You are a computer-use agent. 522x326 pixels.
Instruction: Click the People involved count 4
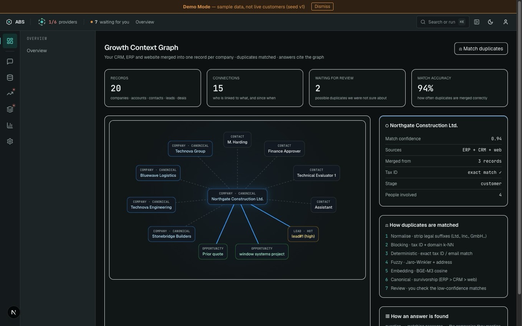point(500,195)
